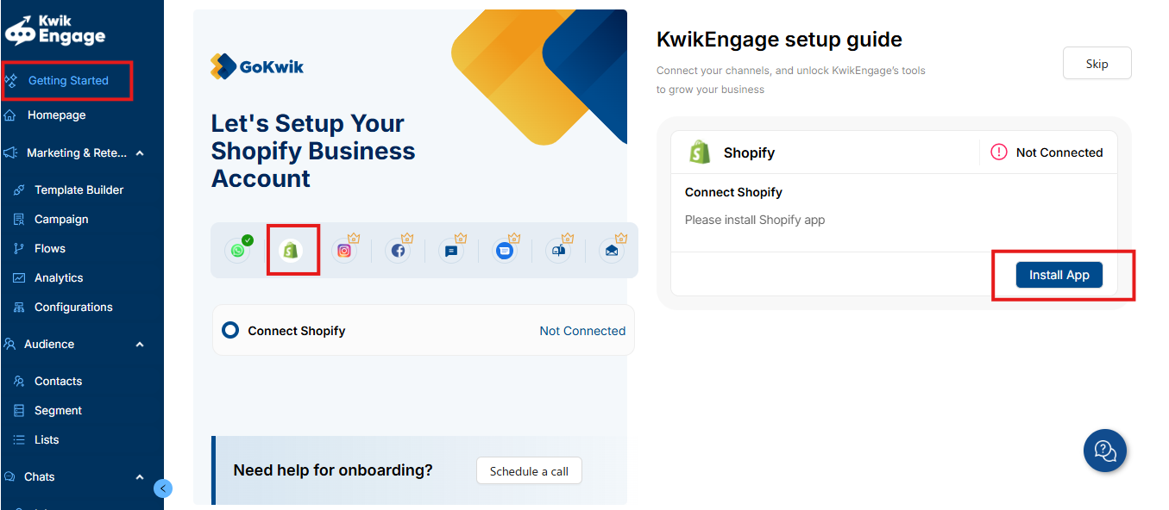Select the Shopify channel icon
The height and width of the screenshot is (510, 1169).
click(x=292, y=251)
